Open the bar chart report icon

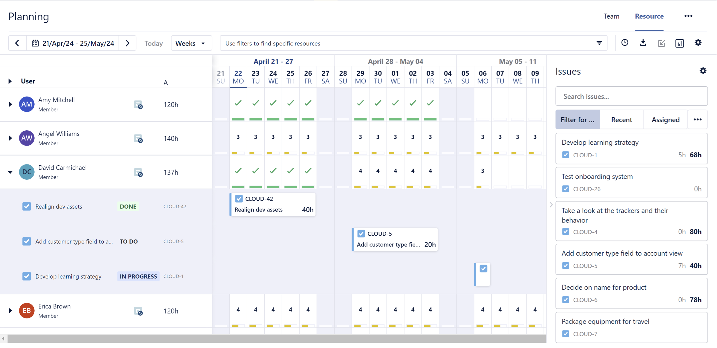coord(679,43)
